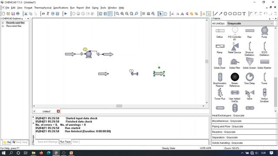Pick the Venturi Scrubber palette icon
The height and width of the screenshot is (156, 278).
265,92
